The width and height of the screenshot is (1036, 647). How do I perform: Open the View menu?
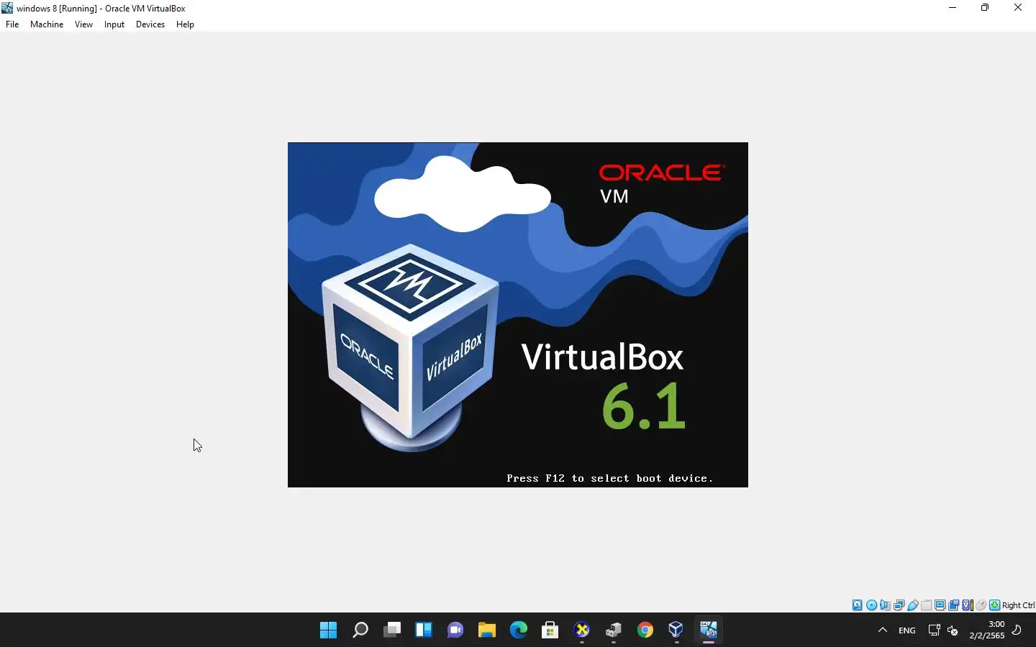(83, 24)
